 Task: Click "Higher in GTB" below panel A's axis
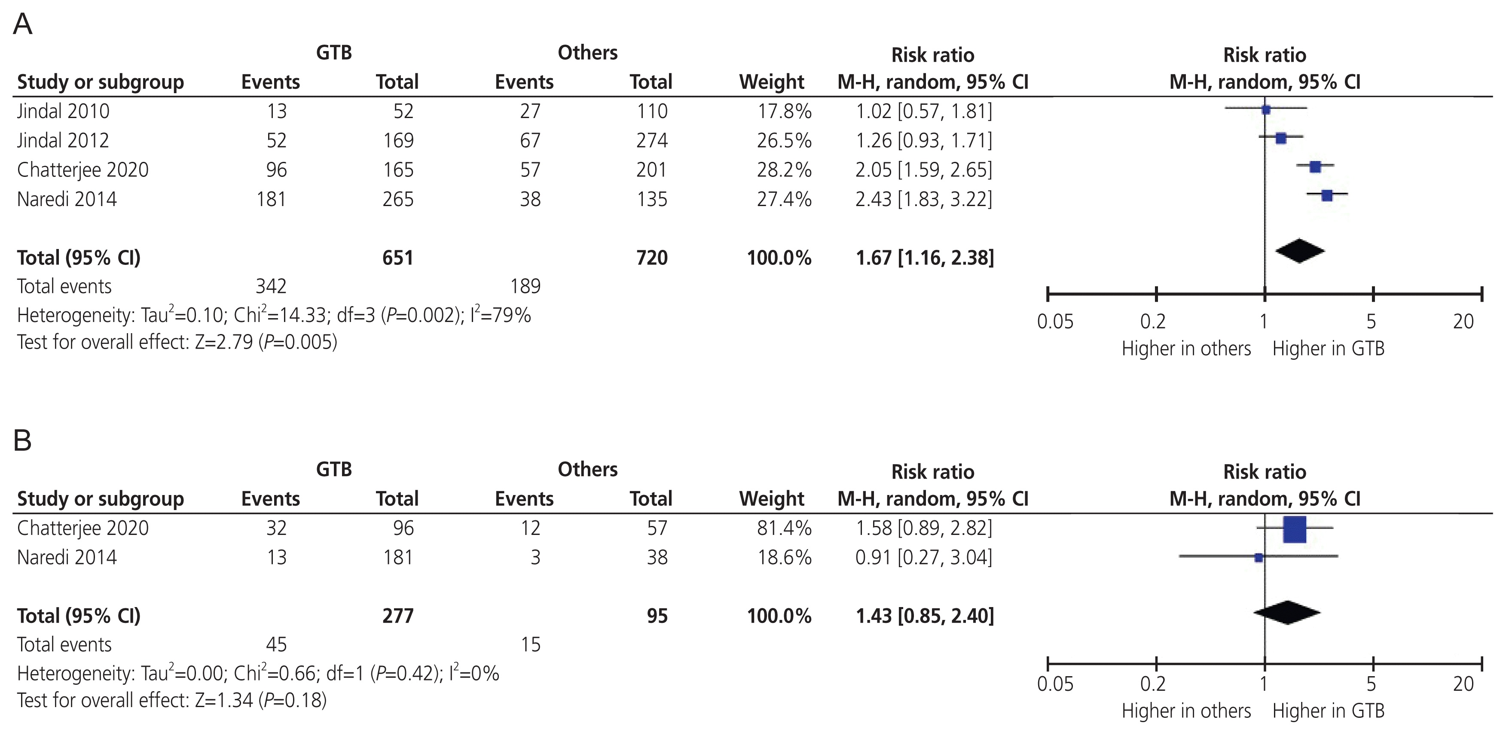[x=1328, y=348]
